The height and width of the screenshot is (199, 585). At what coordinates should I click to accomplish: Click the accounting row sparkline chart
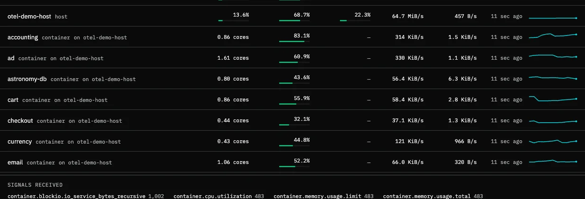point(553,36)
